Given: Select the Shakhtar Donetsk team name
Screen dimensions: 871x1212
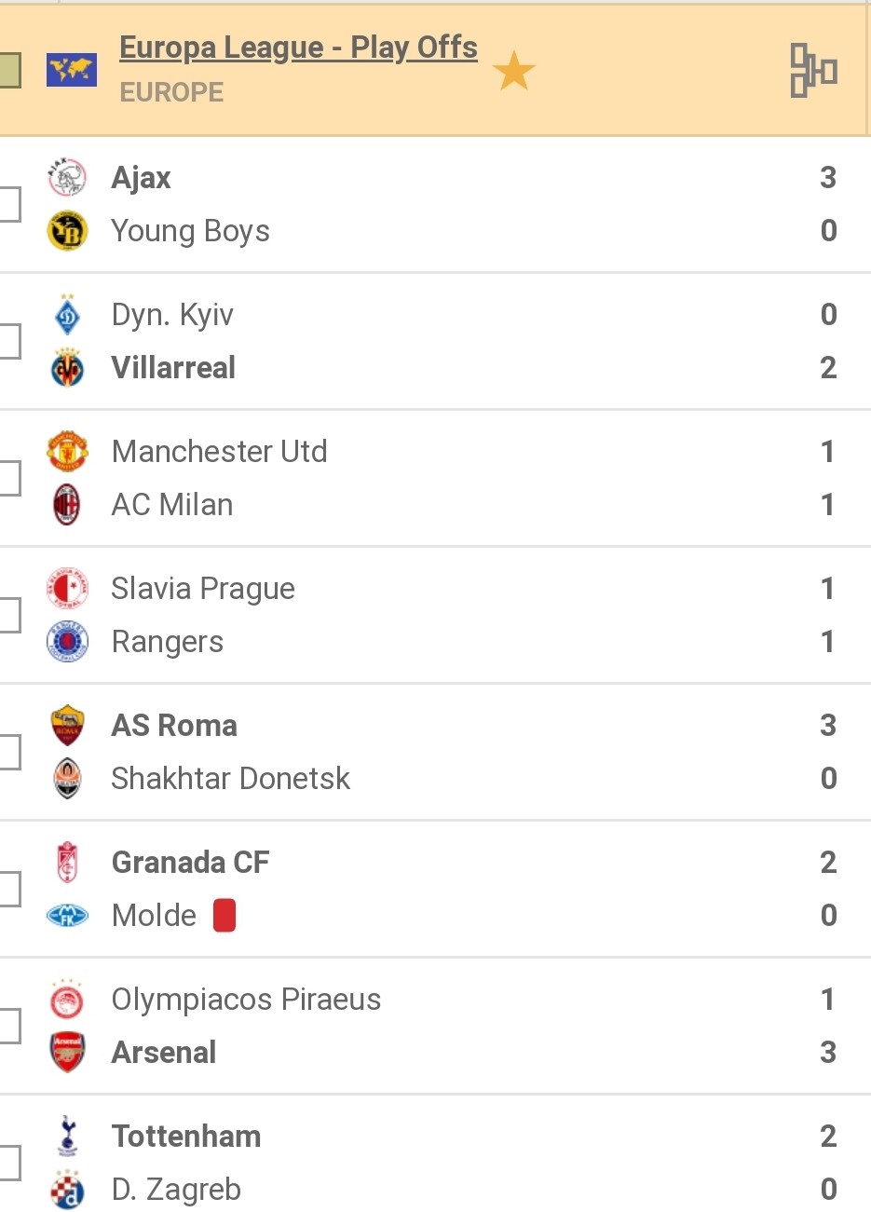Looking at the screenshot, I should tap(230, 778).
